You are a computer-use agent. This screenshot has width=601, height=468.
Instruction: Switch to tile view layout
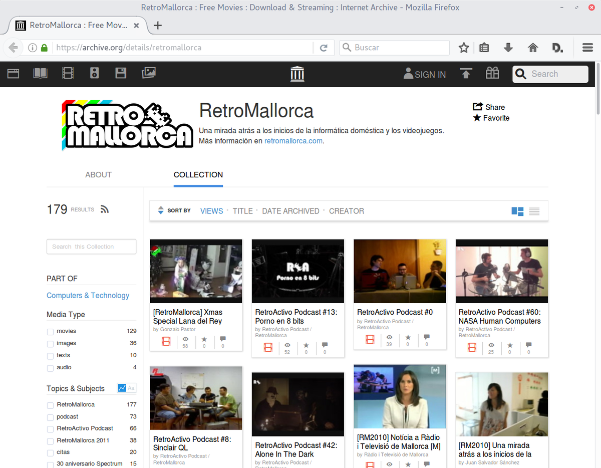[517, 211]
